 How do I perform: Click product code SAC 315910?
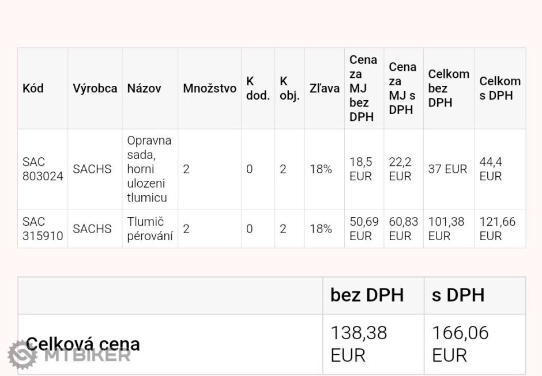point(43,229)
